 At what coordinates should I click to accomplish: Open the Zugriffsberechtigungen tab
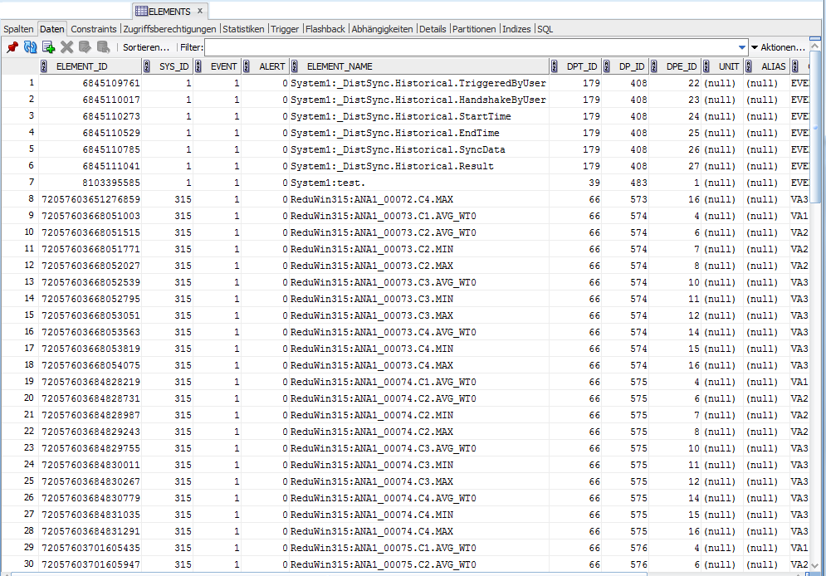[169, 29]
